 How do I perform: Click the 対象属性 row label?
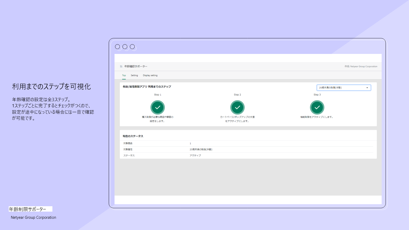pyautogui.click(x=128, y=149)
